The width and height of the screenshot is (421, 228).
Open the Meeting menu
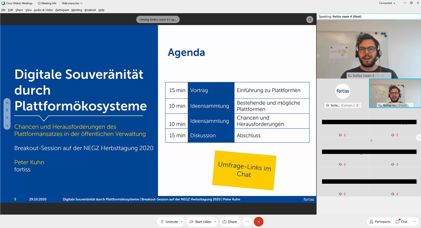point(77,10)
